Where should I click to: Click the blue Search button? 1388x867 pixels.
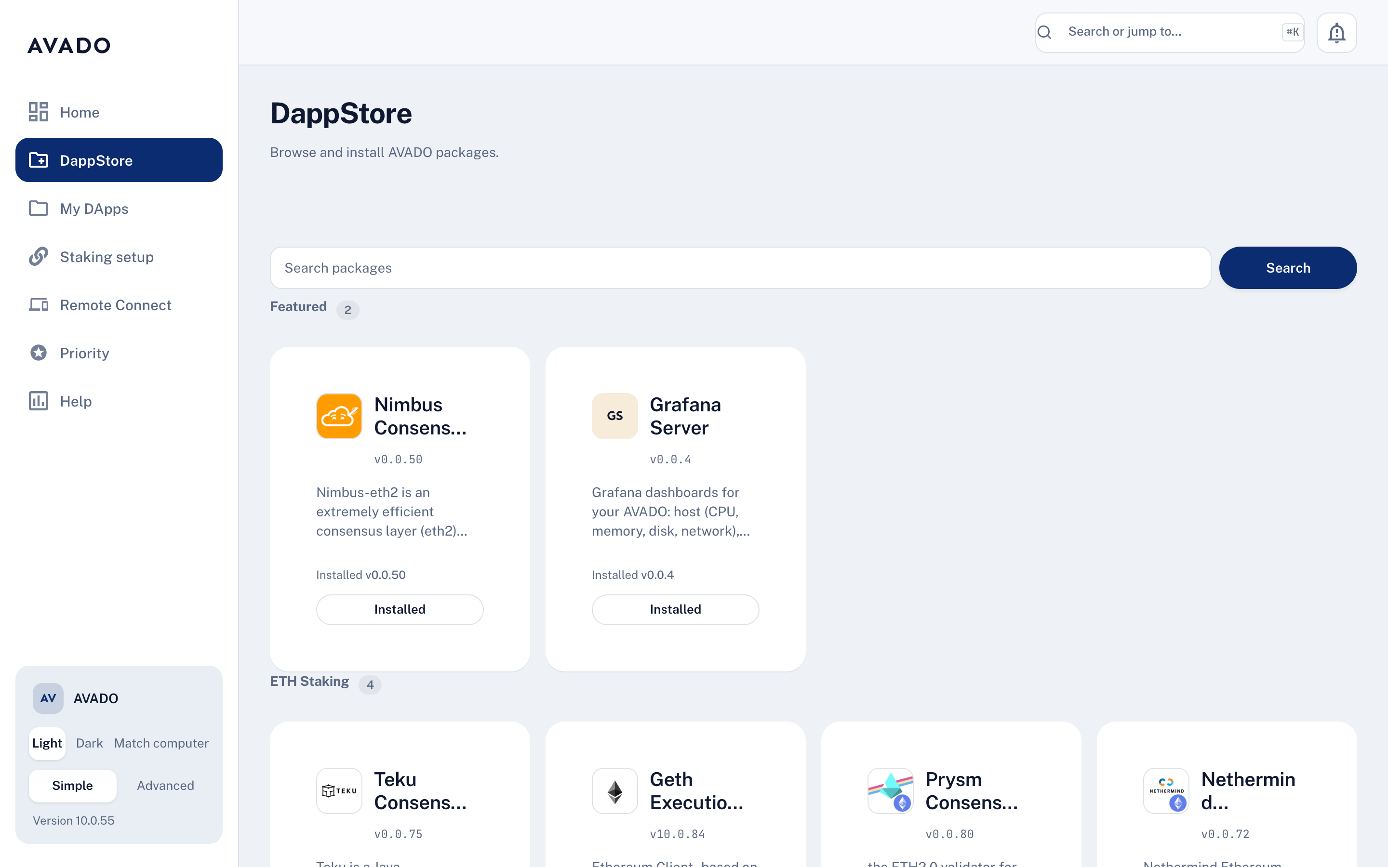pyautogui.click(x=1288, y=268)
